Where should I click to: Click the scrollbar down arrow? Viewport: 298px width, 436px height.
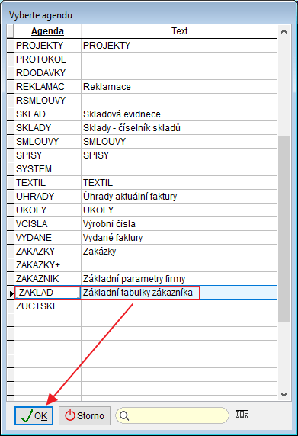(284, 394)
